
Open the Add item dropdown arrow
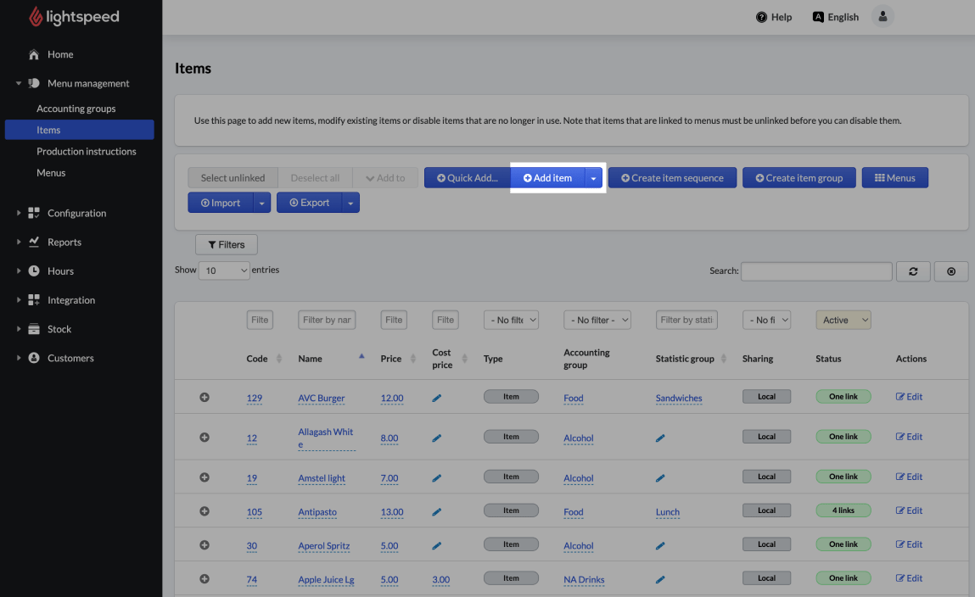593,178
